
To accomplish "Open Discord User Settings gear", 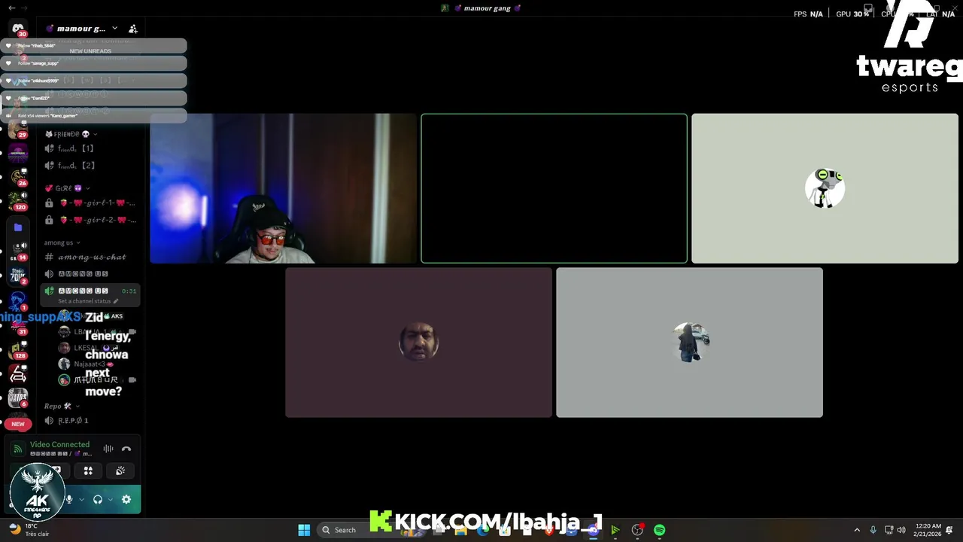I will [x=126, y=499].
